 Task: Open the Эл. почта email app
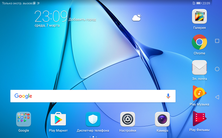(199, 67)
